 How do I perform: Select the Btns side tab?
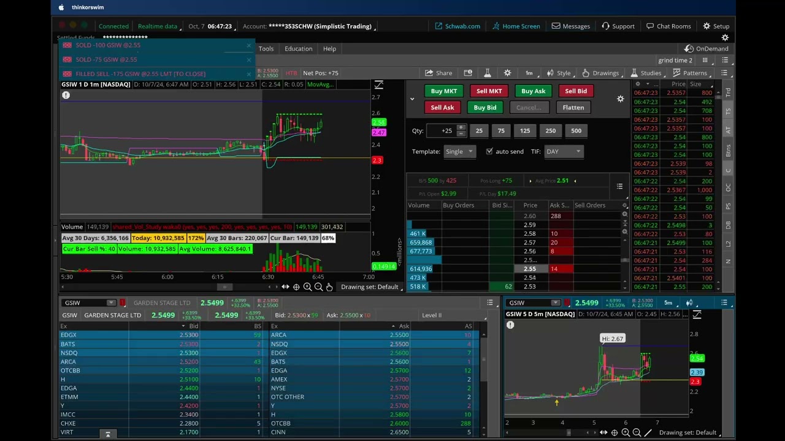tap(728, 150)
